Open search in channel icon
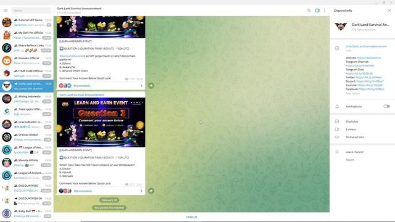Screen dimensions: 395x222 tap(309, 10)
